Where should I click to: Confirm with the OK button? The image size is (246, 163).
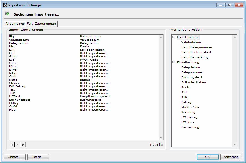coord(207,157)
